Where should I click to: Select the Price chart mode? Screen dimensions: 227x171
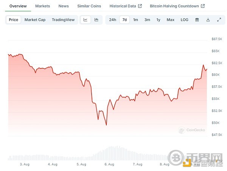[x=13, y=20]
